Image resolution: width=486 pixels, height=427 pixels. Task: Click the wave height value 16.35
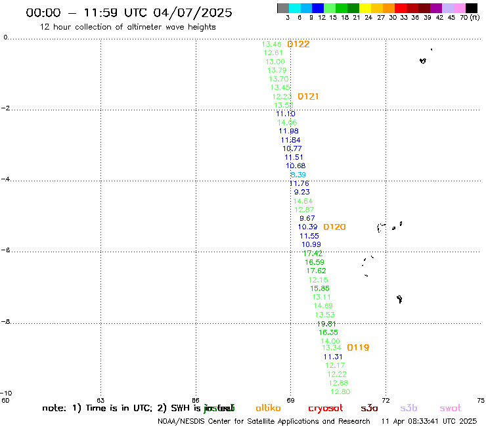coord(328,332)
